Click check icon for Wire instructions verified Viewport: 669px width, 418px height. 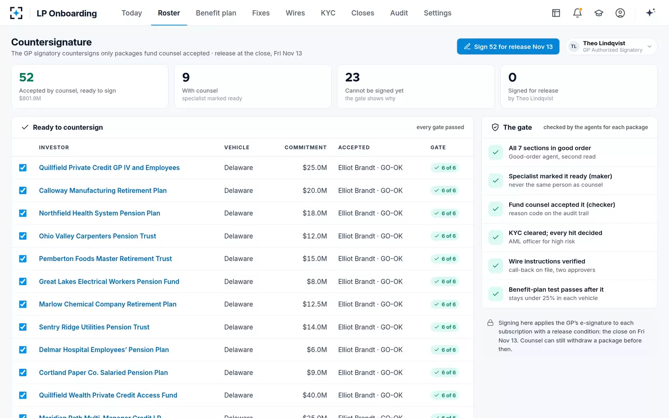click(496, 266)
